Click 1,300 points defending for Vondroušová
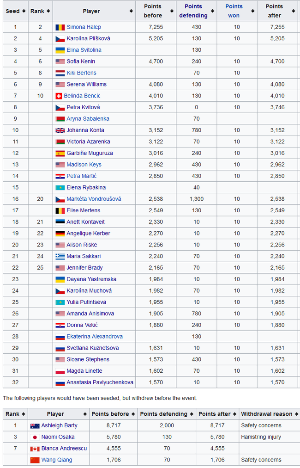 click(x=196, y=199)
